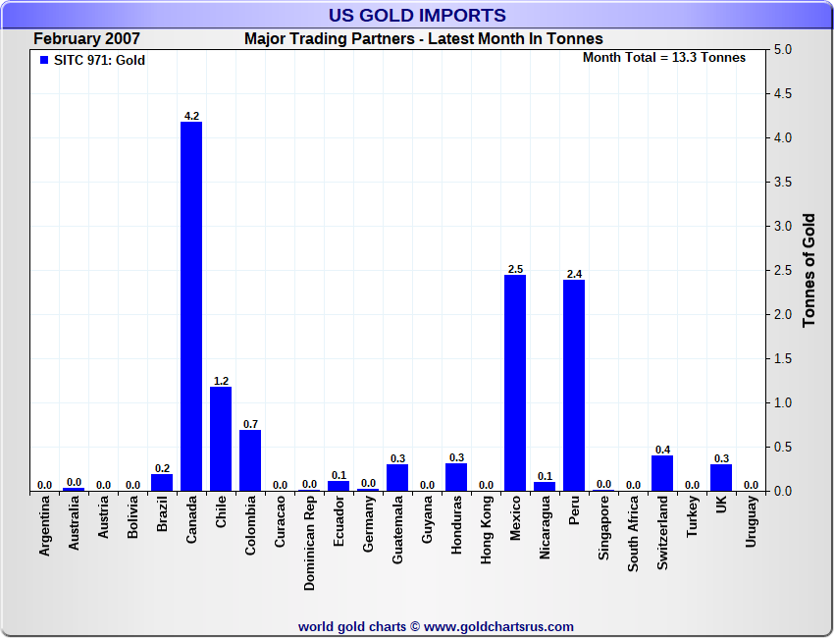Click the '4.5' y-axis tick label

(x=783, y=93)
